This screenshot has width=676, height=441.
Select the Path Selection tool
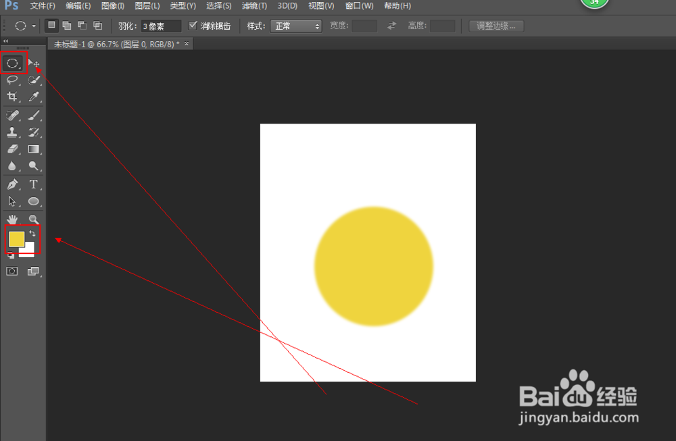[x=12, y=201]
